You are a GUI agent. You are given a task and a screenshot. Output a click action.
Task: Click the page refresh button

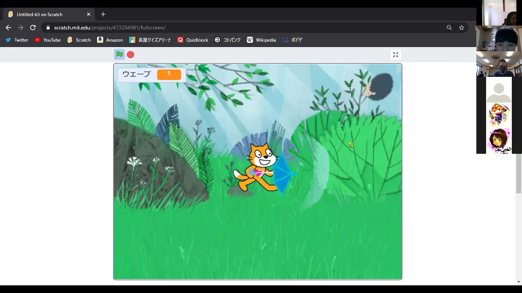(33, 27)
